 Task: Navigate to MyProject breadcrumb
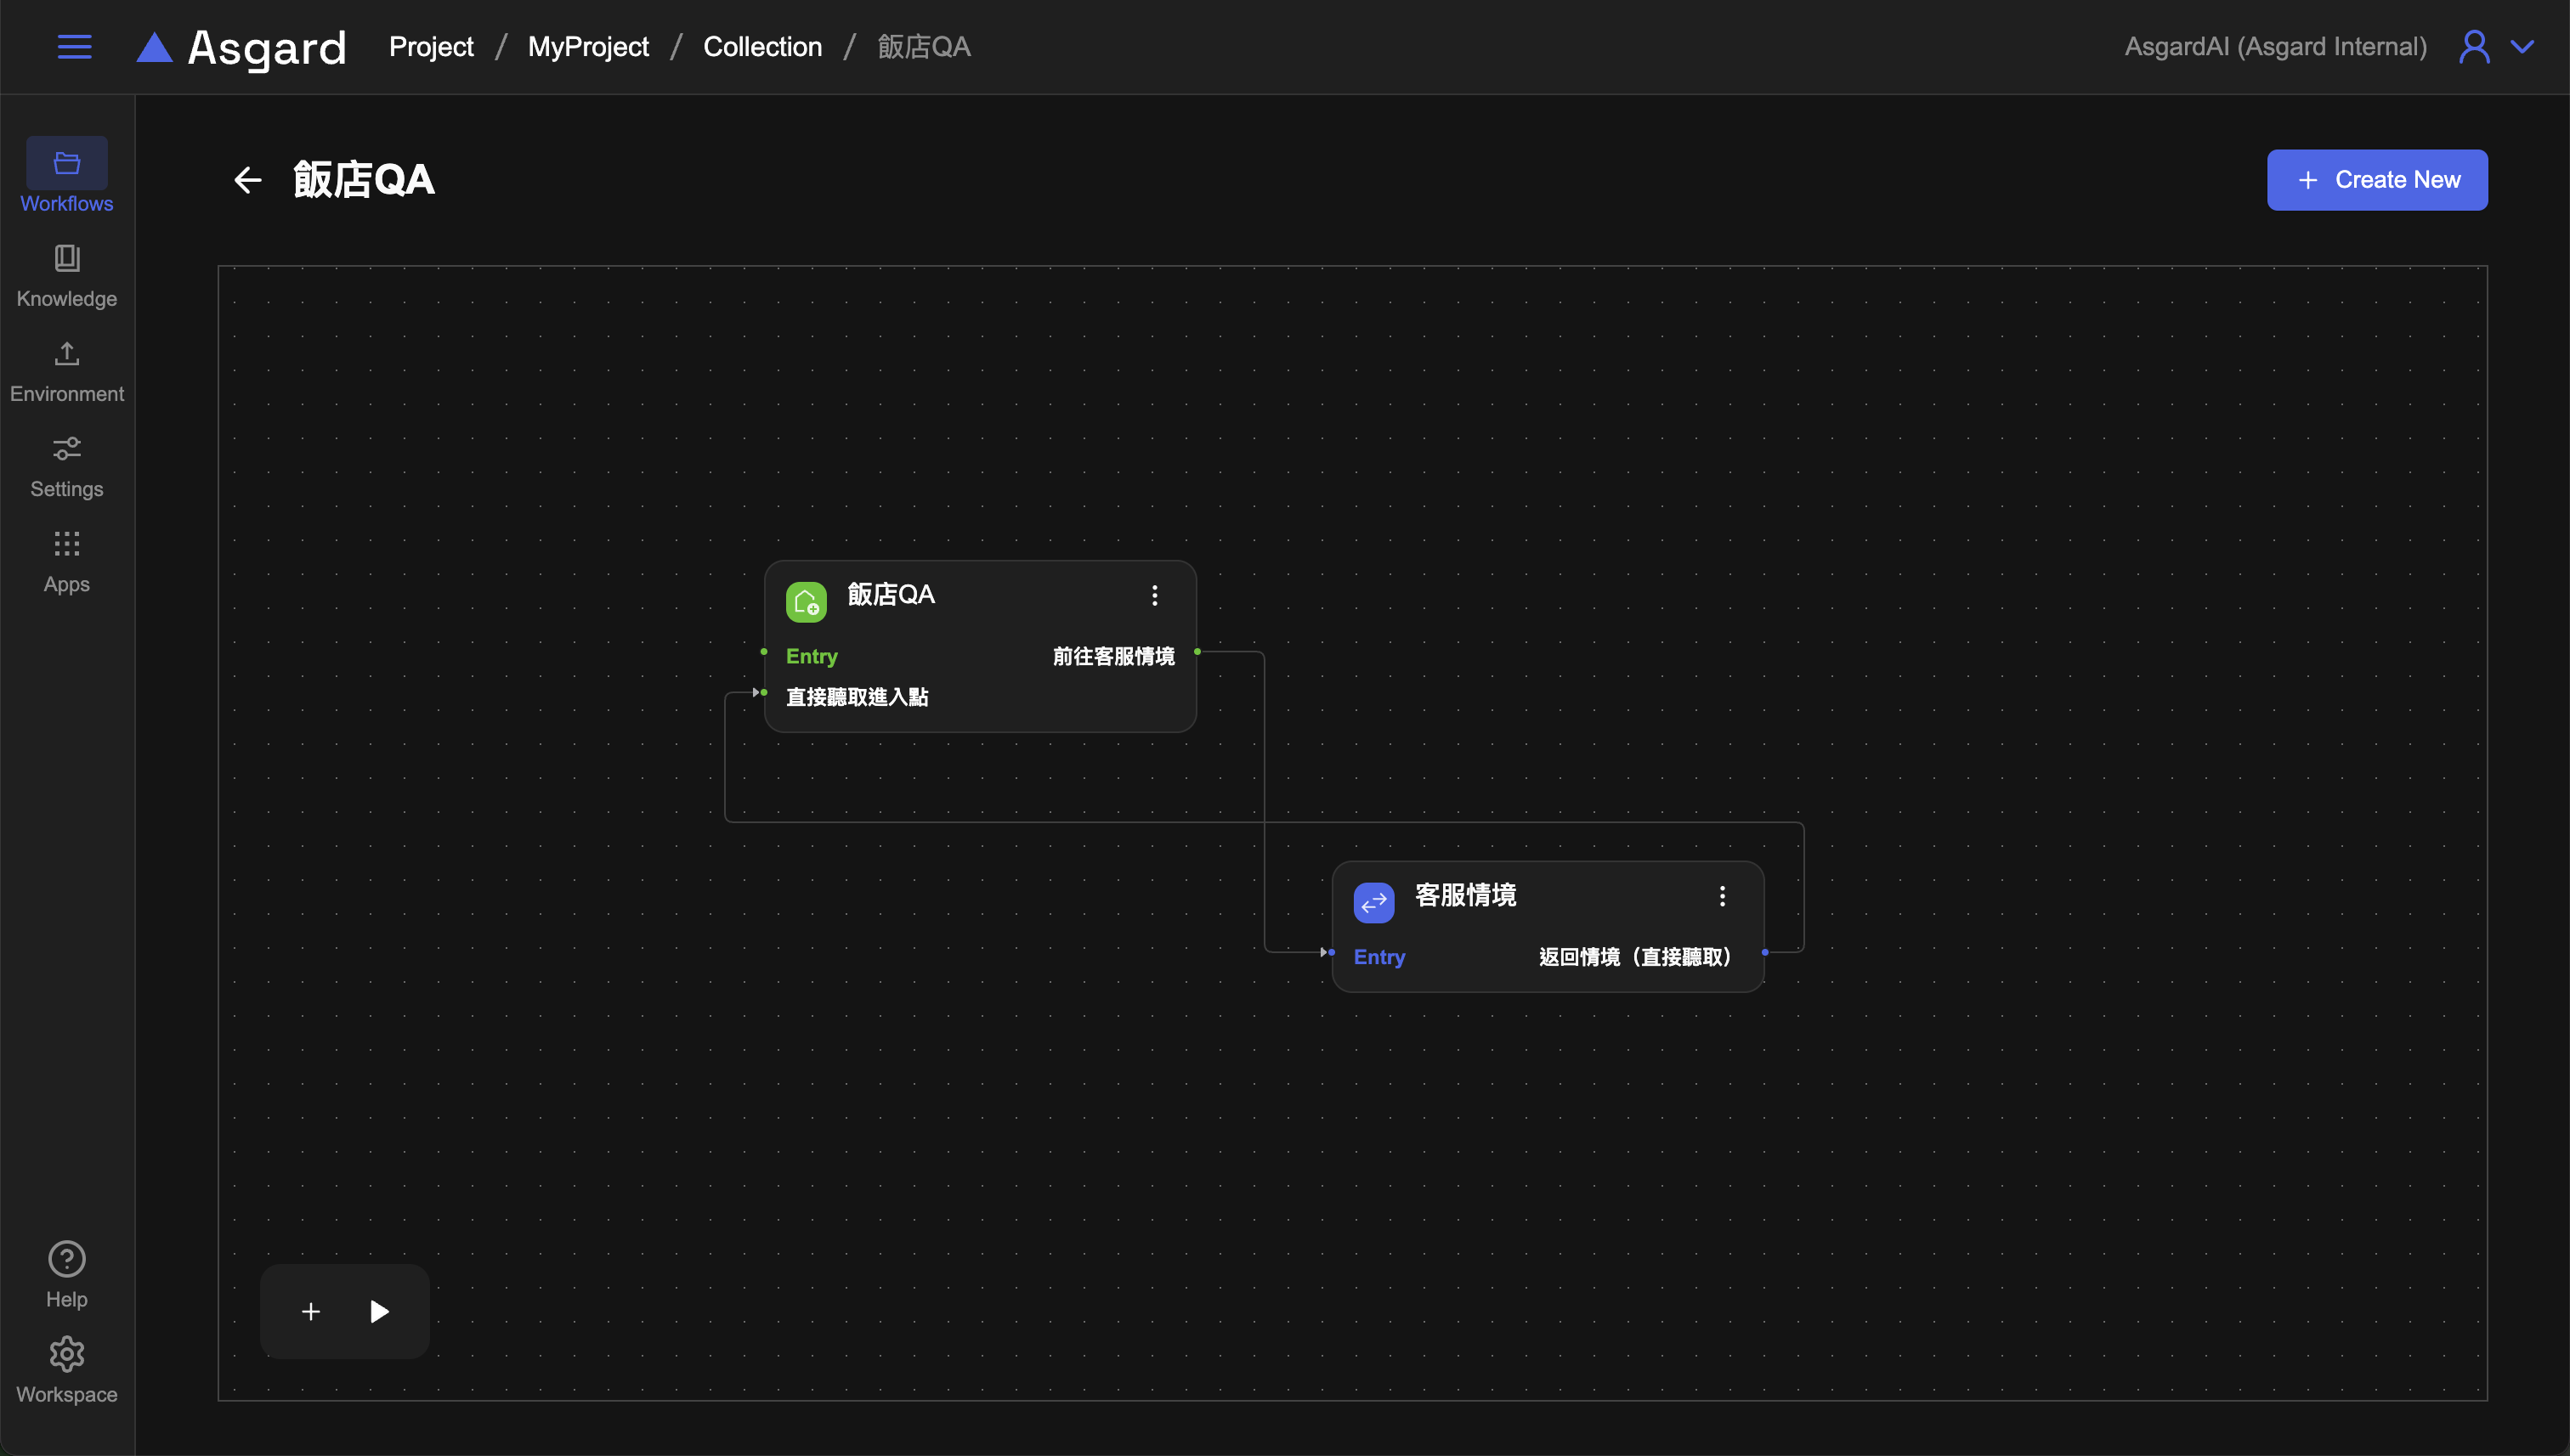pos(588,47)
